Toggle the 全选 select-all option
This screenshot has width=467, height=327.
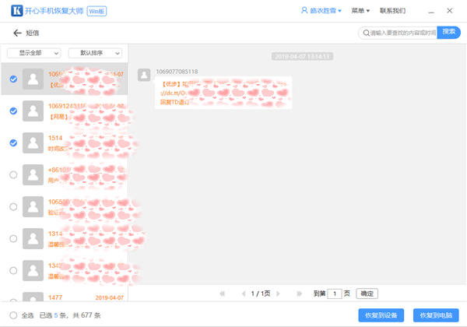13,315
